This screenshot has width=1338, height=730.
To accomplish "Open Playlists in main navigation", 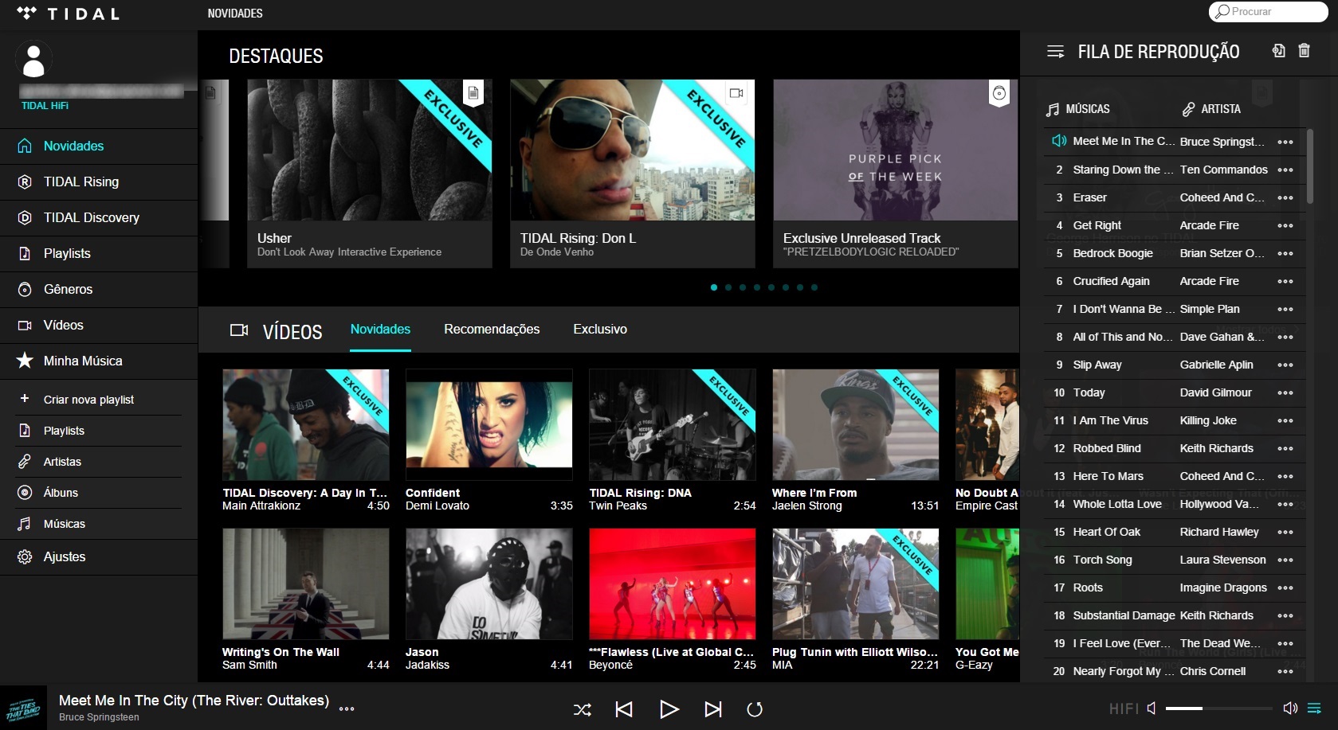I will tap(99, 254).
